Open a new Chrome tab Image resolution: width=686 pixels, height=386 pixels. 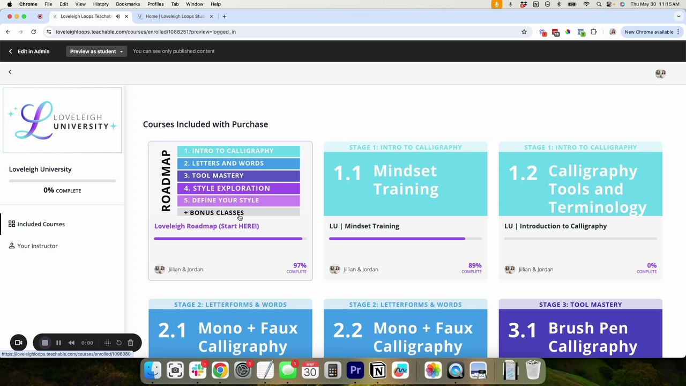[x=224, y=16]
